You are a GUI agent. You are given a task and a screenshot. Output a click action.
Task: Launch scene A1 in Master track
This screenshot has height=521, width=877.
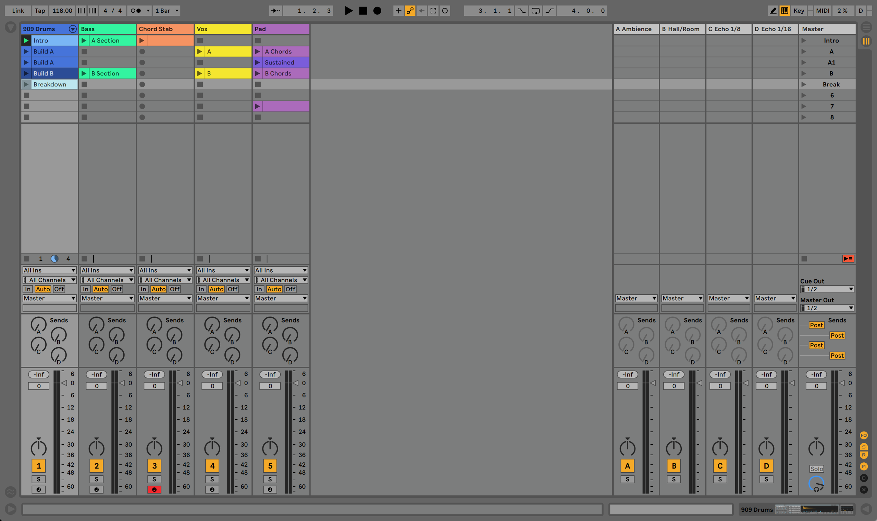[804, 62]
